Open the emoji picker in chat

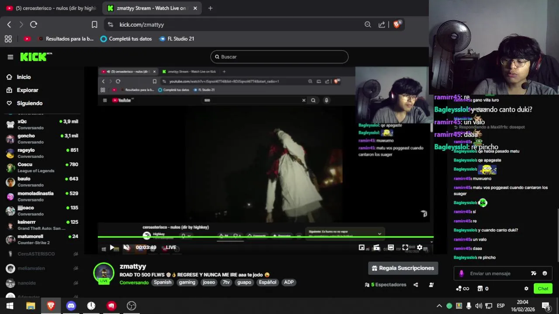545,273
